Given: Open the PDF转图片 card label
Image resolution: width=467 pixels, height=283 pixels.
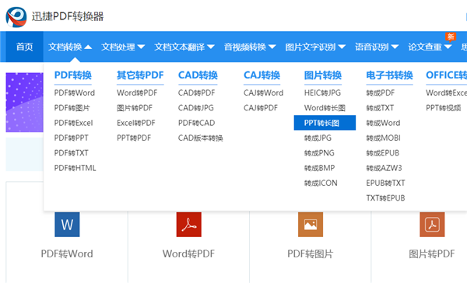Looking at the screenshot, I should pos(311,253).
